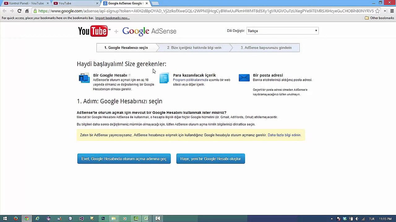Close the Google AdSense tab
396x222 pixels.
click(x=147, y=3)
